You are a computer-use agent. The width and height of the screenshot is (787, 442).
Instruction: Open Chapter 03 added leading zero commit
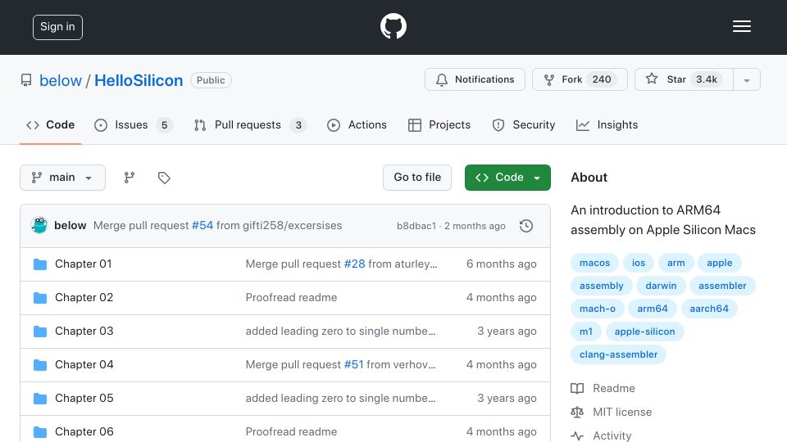[340, 331]
